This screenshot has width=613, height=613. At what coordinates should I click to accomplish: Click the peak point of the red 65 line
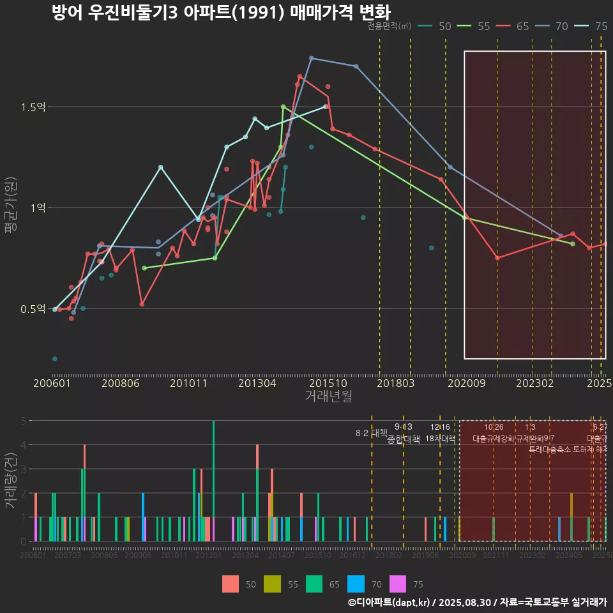pyautogui.click(x=299, y=77)
